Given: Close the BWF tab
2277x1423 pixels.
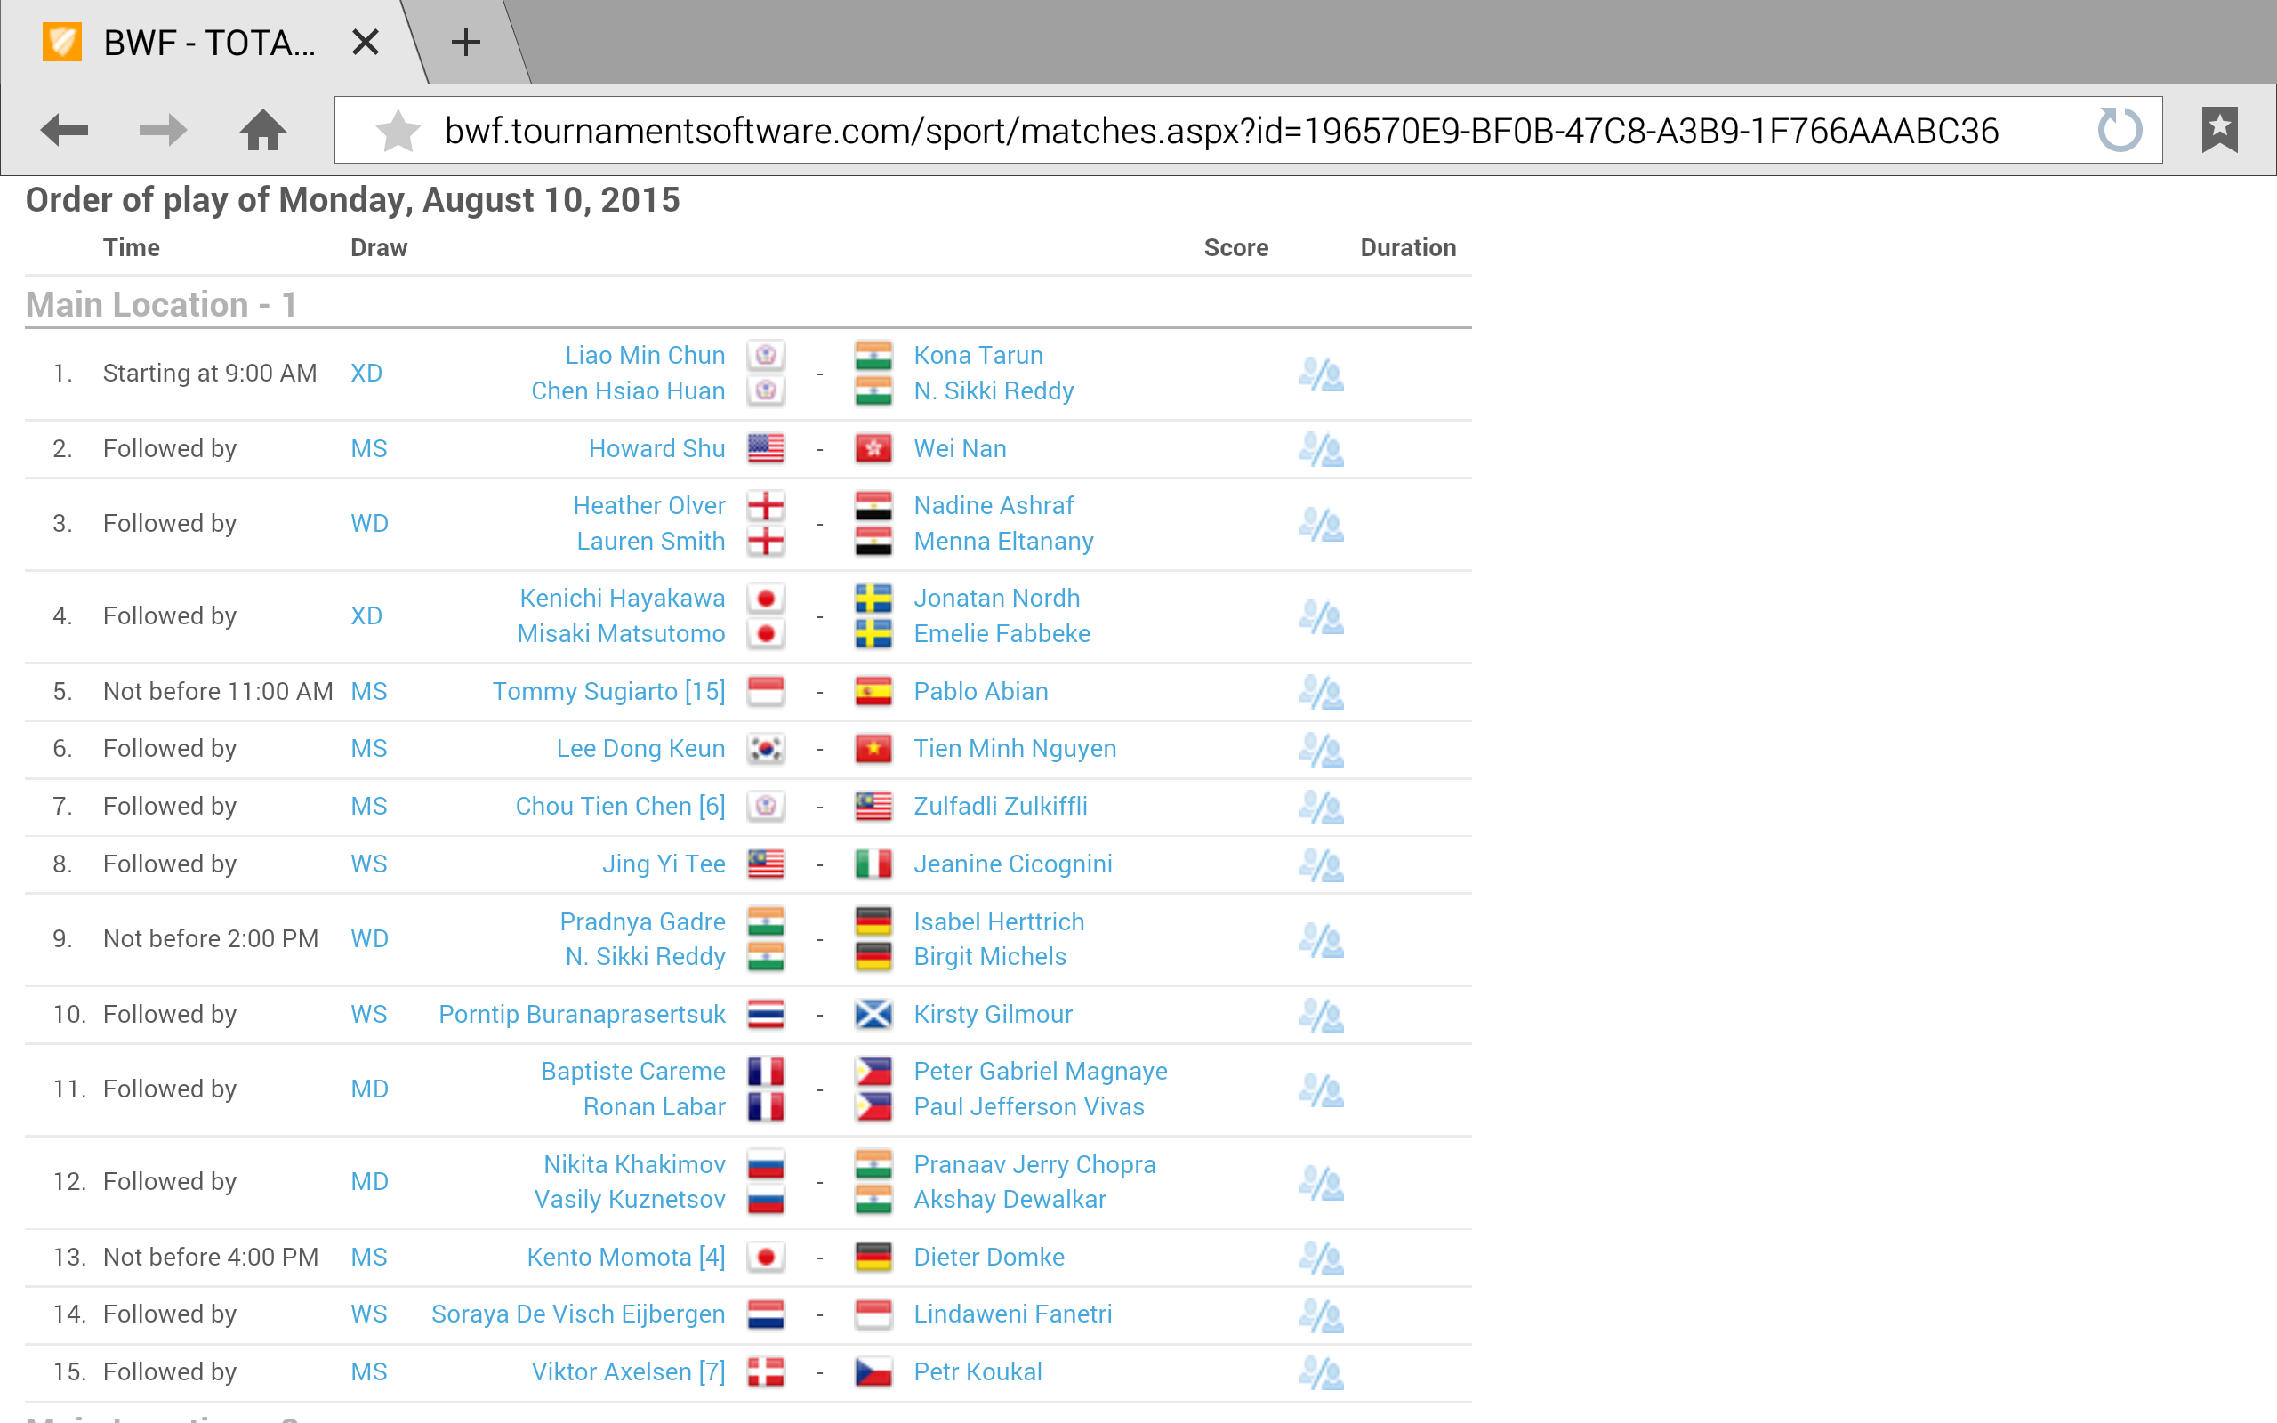Looking at the screenshot, I should pos(365,43).
